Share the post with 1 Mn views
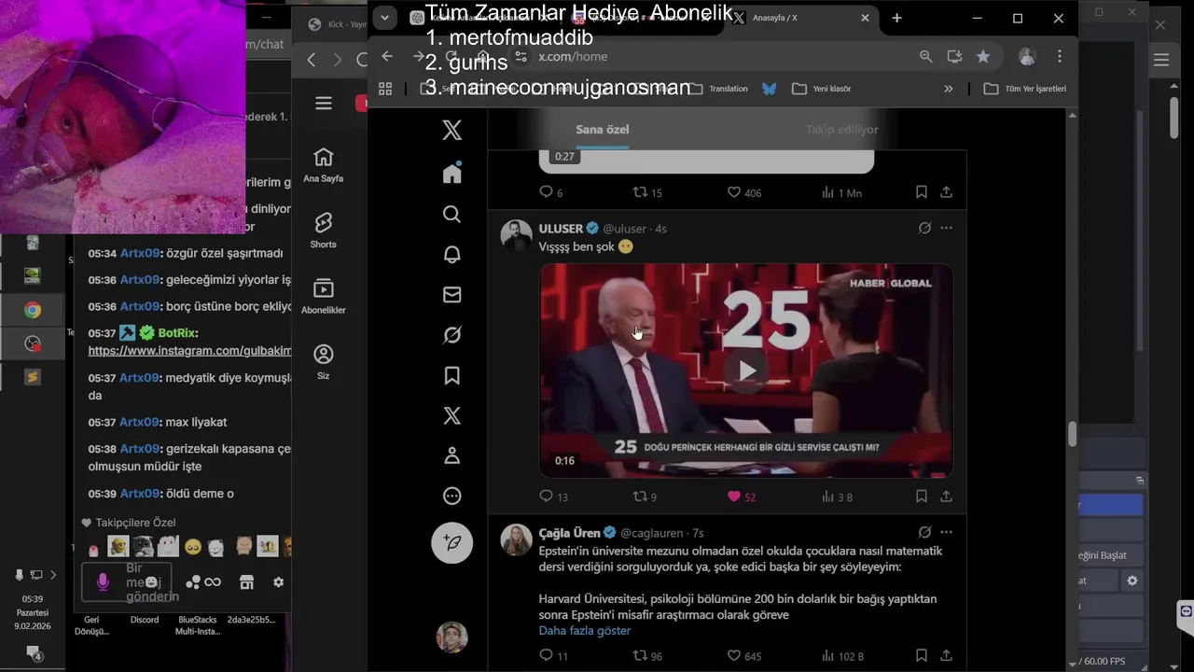 pyautogui.click(x=946, y=192)
